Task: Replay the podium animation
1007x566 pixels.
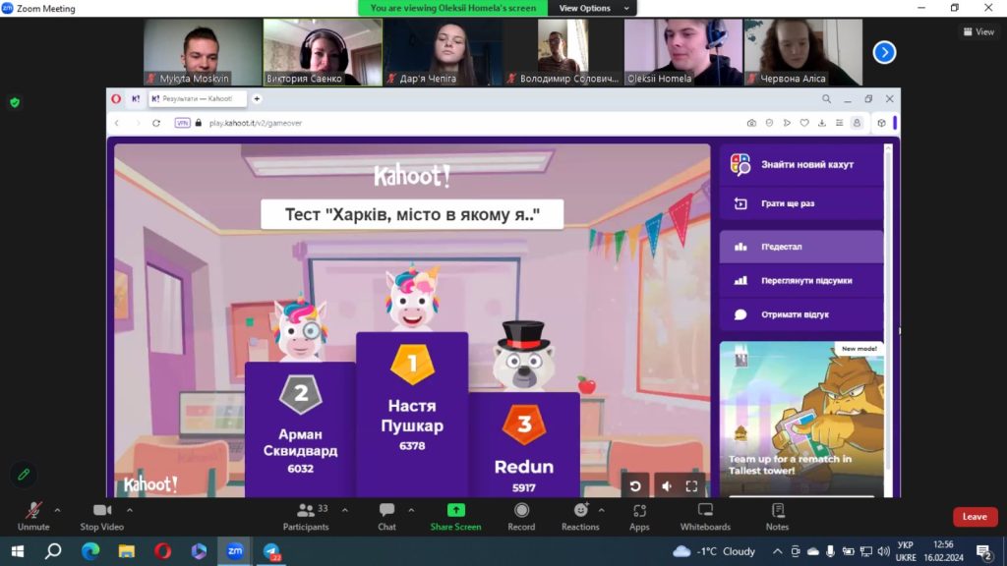Action: 634,486
